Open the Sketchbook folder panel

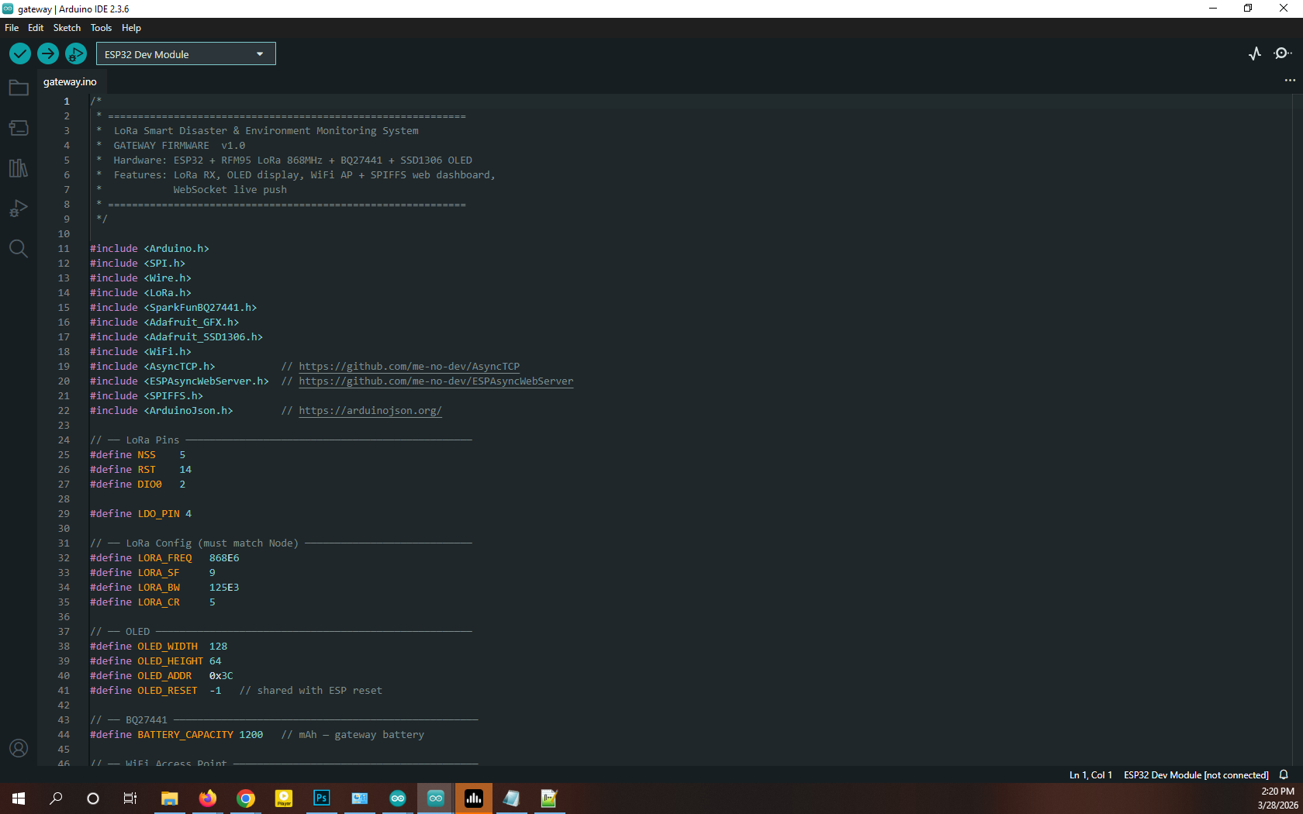point(19,88)
